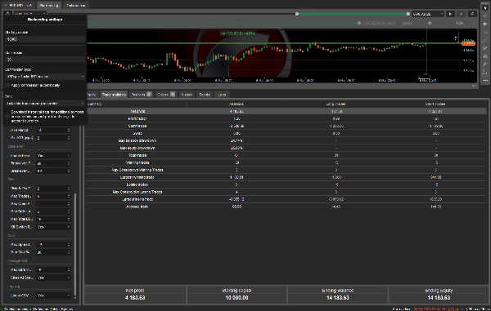Click the Long trades column header
The image size is (491, 311).
[336, 104]
